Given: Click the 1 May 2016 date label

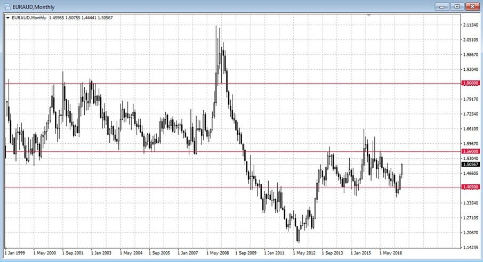Looking at the screenshot, I should [392, 253].
